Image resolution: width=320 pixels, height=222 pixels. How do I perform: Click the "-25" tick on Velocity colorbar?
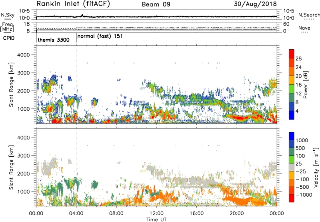tap(301, 171)
